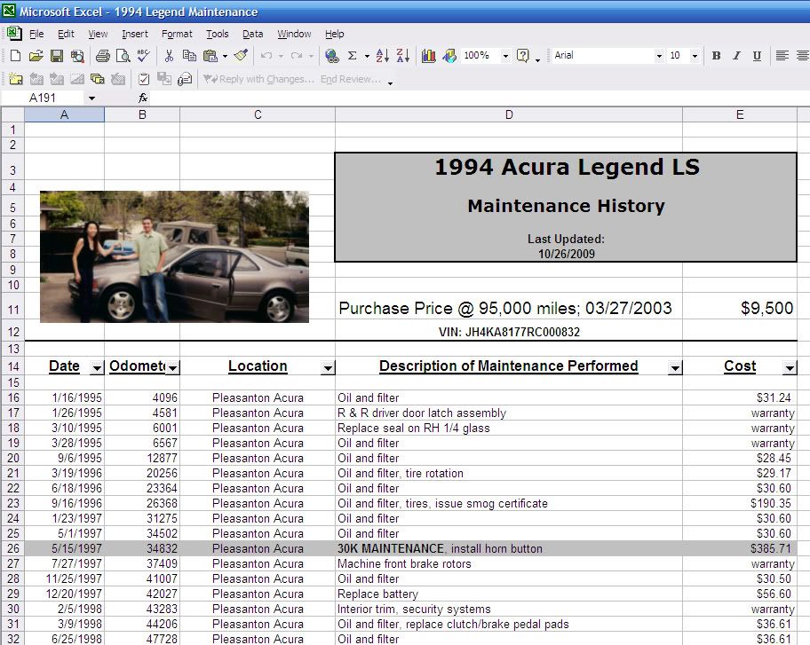This screenshot has width=810, height=645.
Task: Save the workbook using the floppy icon
Action: click(x=56, y=56)
